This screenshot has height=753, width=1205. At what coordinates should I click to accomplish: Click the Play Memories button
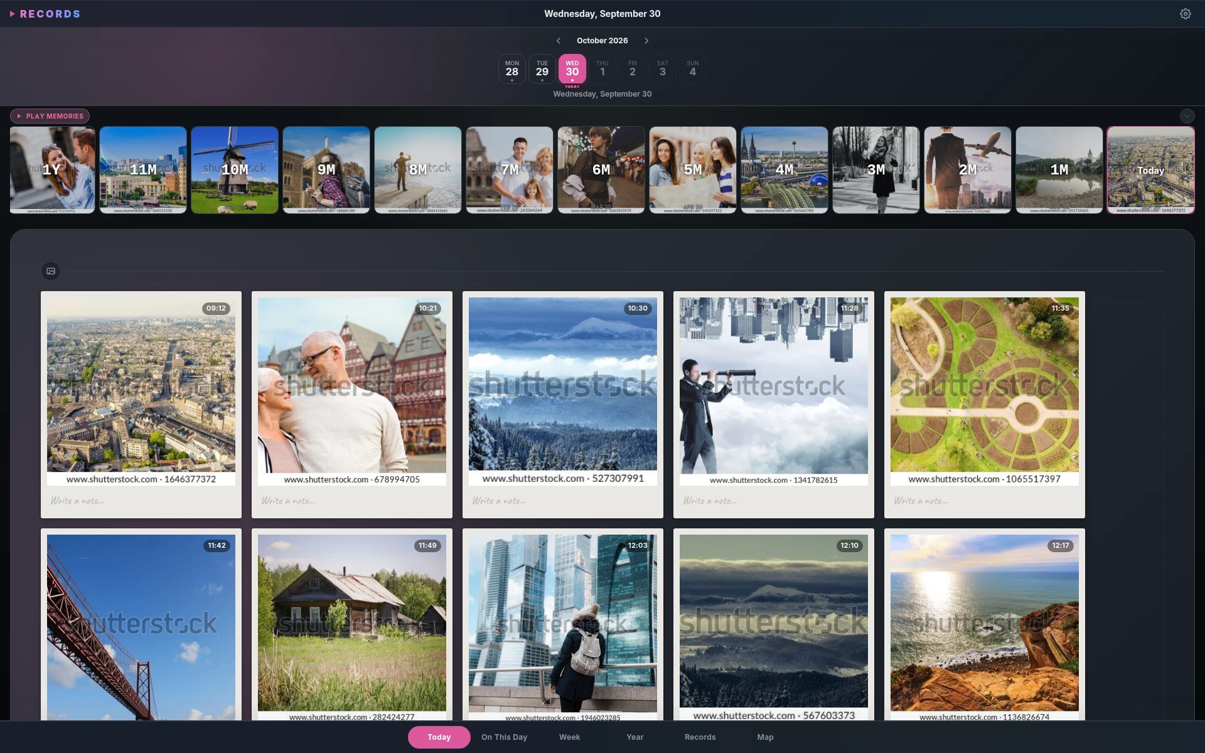tap(50, 116)
